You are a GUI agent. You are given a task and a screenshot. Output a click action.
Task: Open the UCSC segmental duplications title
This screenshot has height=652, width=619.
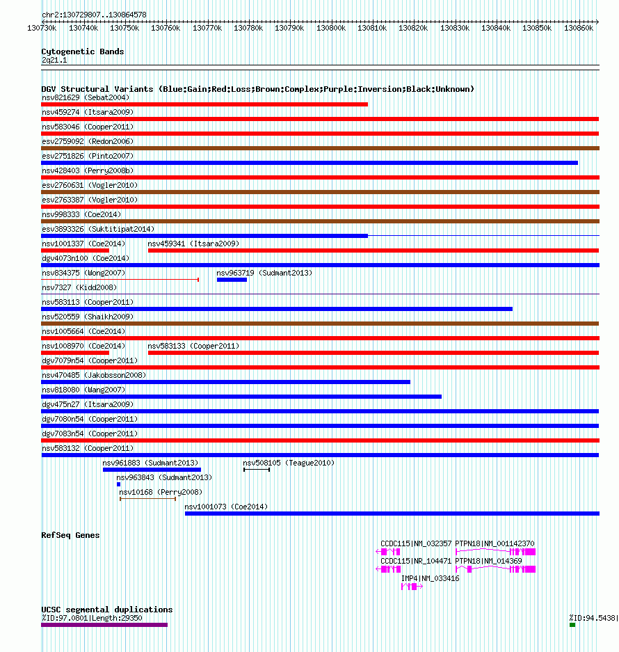[x=107, y=610]
